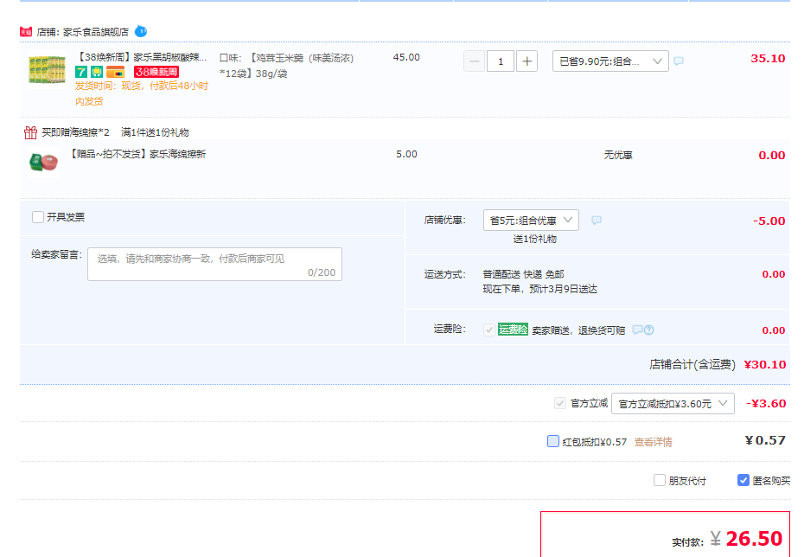Click the red gift box icon

click(31, 132)
